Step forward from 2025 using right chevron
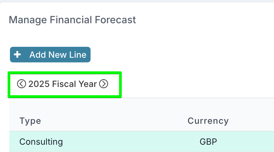274x152 pixels. pyautogui.click(x=103, y=84)
